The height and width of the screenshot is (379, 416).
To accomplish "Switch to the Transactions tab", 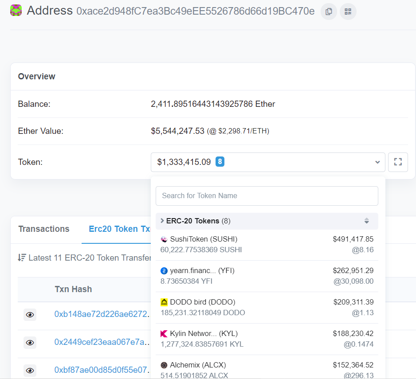I will tap(43, 229).
